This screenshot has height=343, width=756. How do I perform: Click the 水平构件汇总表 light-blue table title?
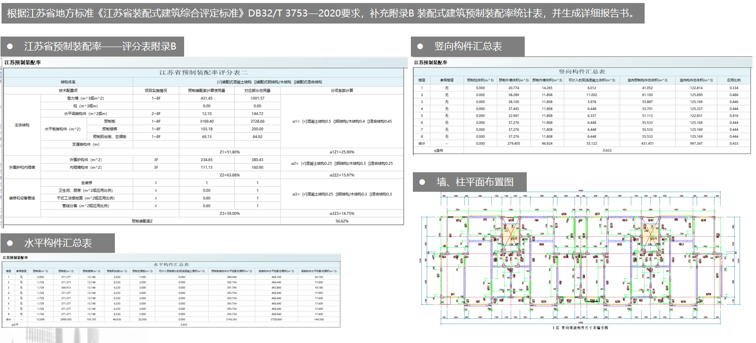coord(172,264)
